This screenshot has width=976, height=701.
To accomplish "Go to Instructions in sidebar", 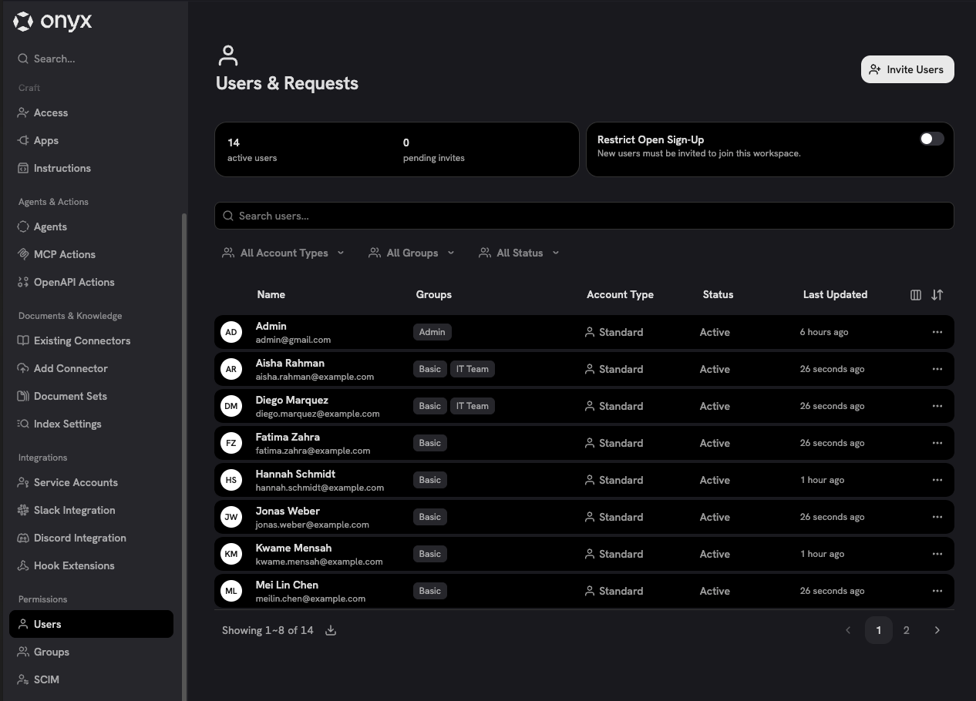I will pos(91,168).
